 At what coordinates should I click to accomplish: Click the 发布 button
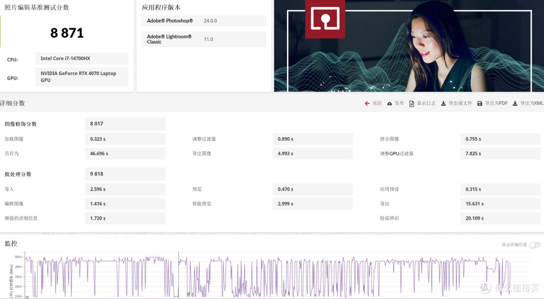399,103
